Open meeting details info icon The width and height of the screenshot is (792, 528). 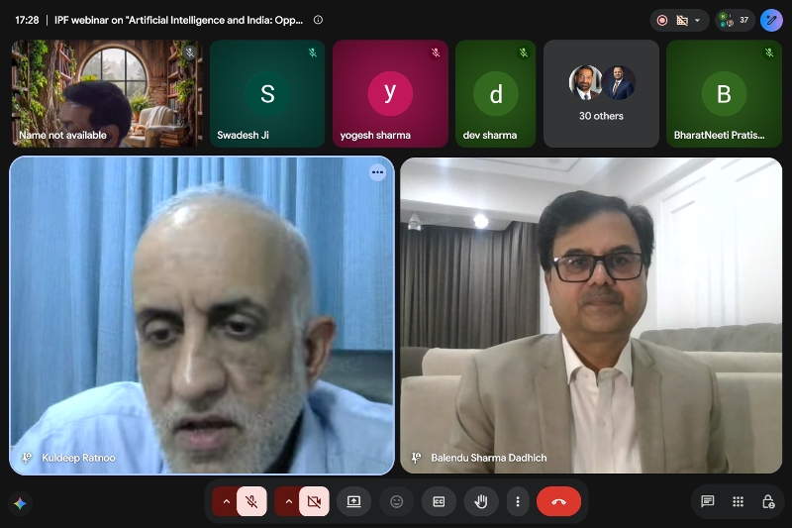[x=318, y=20]
